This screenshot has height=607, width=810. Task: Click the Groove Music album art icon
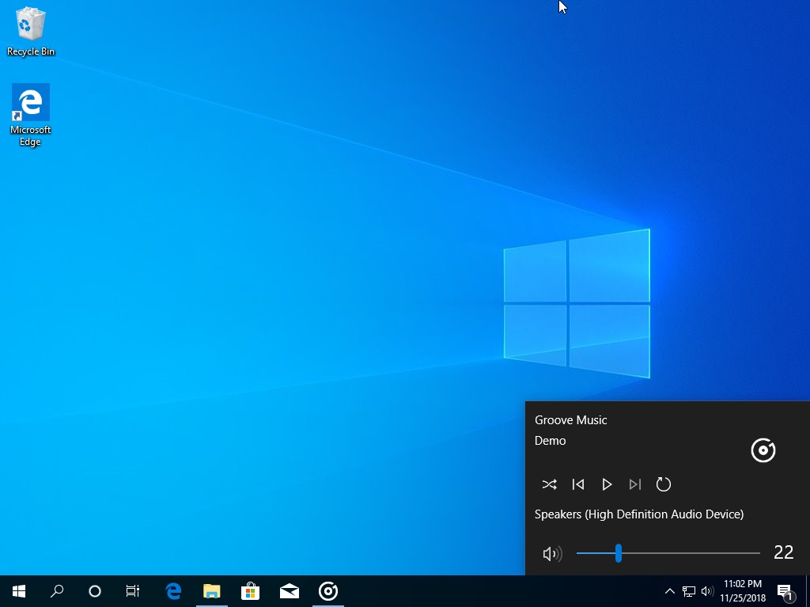pos(763,450)
